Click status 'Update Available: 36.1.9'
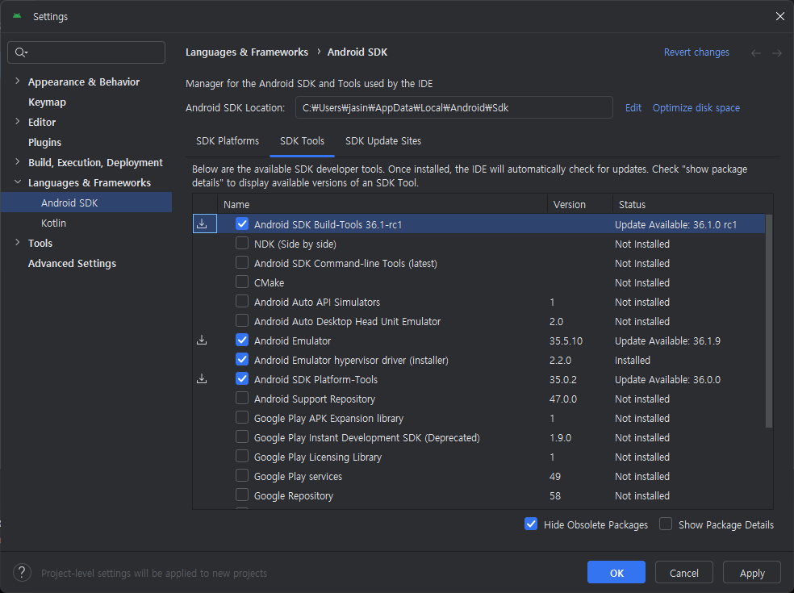This screenshot has height=593, width=794. 667,340
